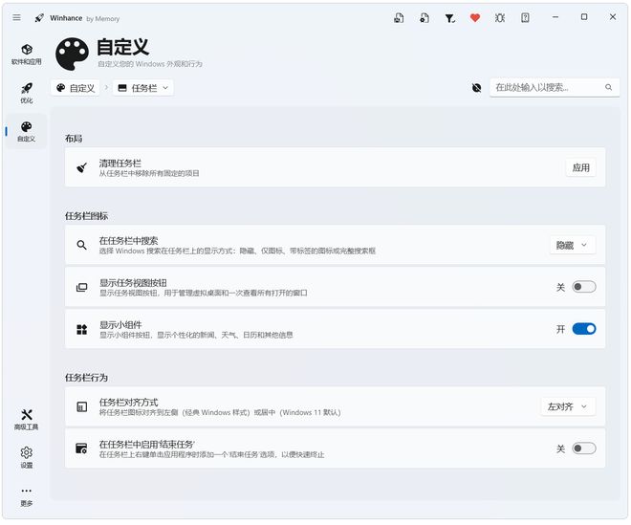The image size is (631, 525).
Task: Click magnifier icon of 在任务栏中搜索 row
Action: pyautogui.click(x=81, y=245)
